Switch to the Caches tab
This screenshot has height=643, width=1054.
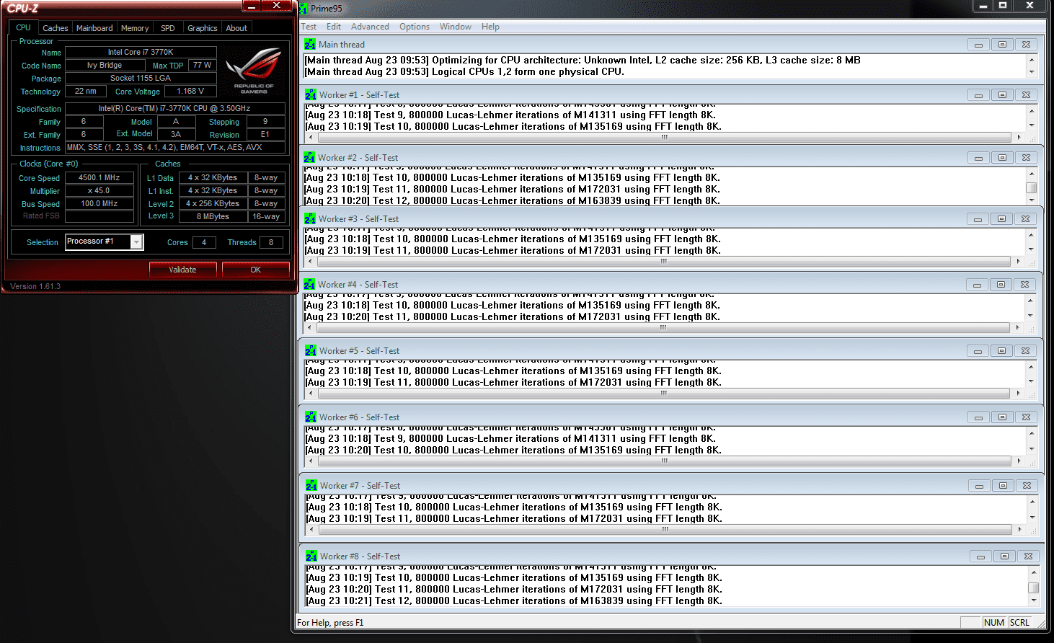(x=55, y=28)
